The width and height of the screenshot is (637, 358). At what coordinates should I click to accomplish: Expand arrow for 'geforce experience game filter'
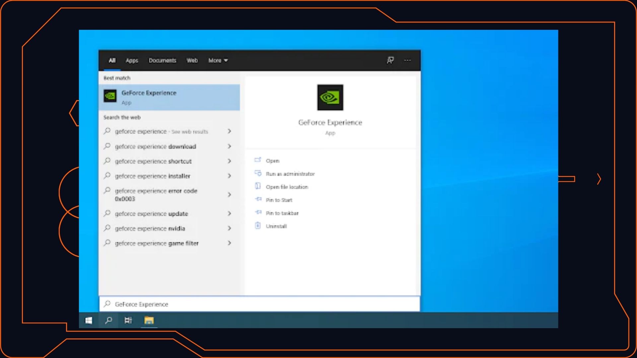tap(229, 243)
